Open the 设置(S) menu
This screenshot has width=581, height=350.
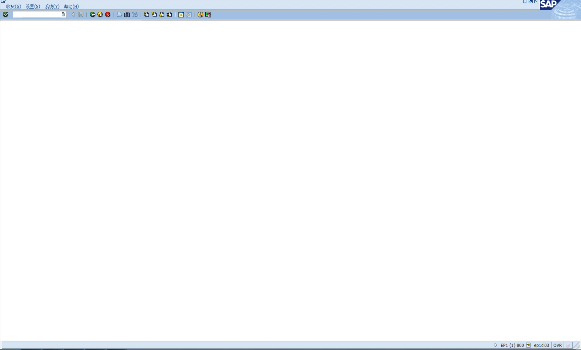pyautogui.click(x=33, y=6)
